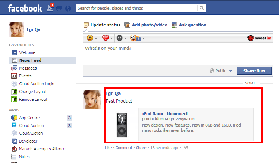Click the App Centre 3 counter badge
This screenshot has width=279, height=163.
70,118
